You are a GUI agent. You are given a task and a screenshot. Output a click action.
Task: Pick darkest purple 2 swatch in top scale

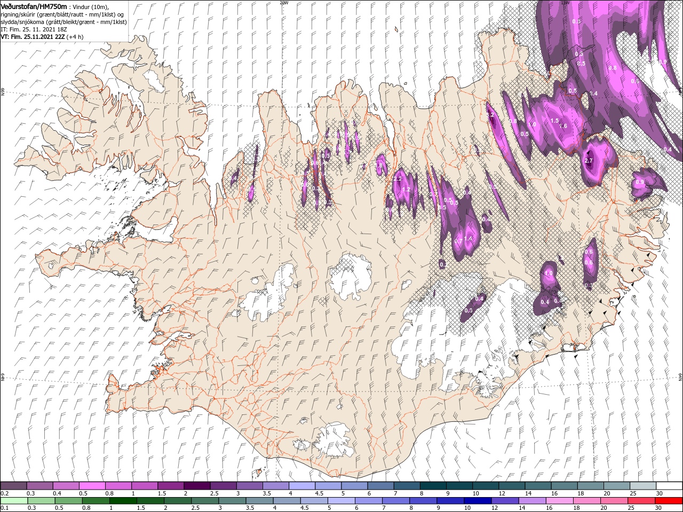coord(197,486)
